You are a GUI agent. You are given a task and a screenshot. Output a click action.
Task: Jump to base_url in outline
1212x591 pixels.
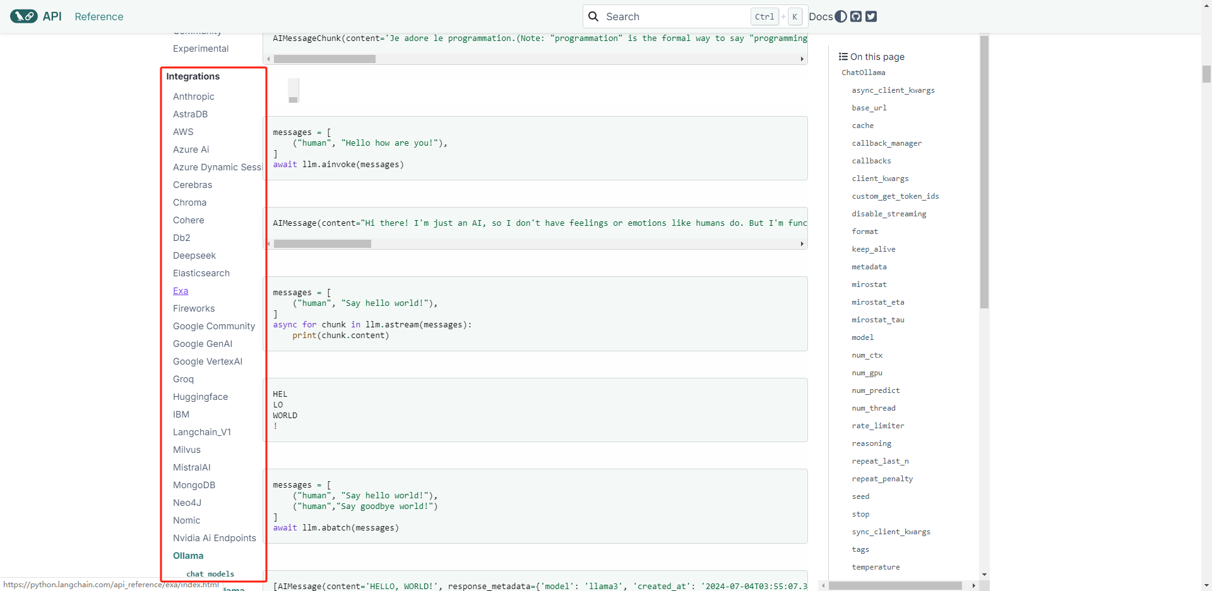click(869, 108)
